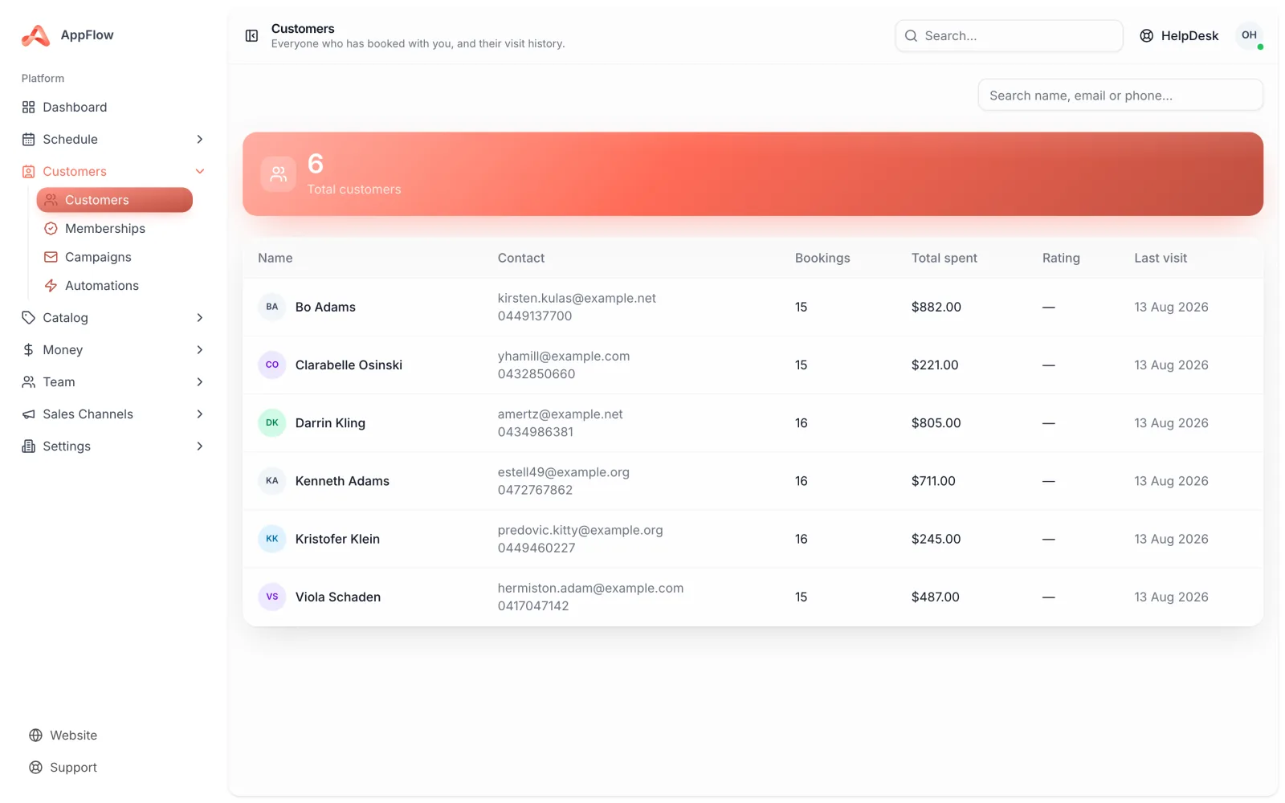Expand the Sales Channels chevron

(200, 414)
